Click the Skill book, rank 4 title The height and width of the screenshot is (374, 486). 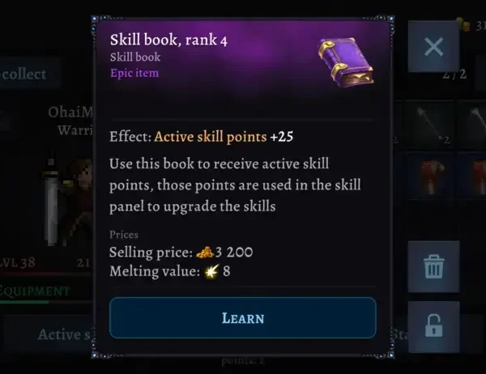coord(168,40)
